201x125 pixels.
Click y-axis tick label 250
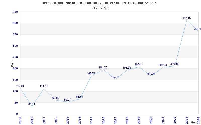tap(15, 57)
